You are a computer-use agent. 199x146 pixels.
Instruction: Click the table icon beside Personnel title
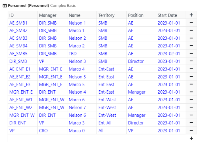pyautogui.click(x=5, y=6)
